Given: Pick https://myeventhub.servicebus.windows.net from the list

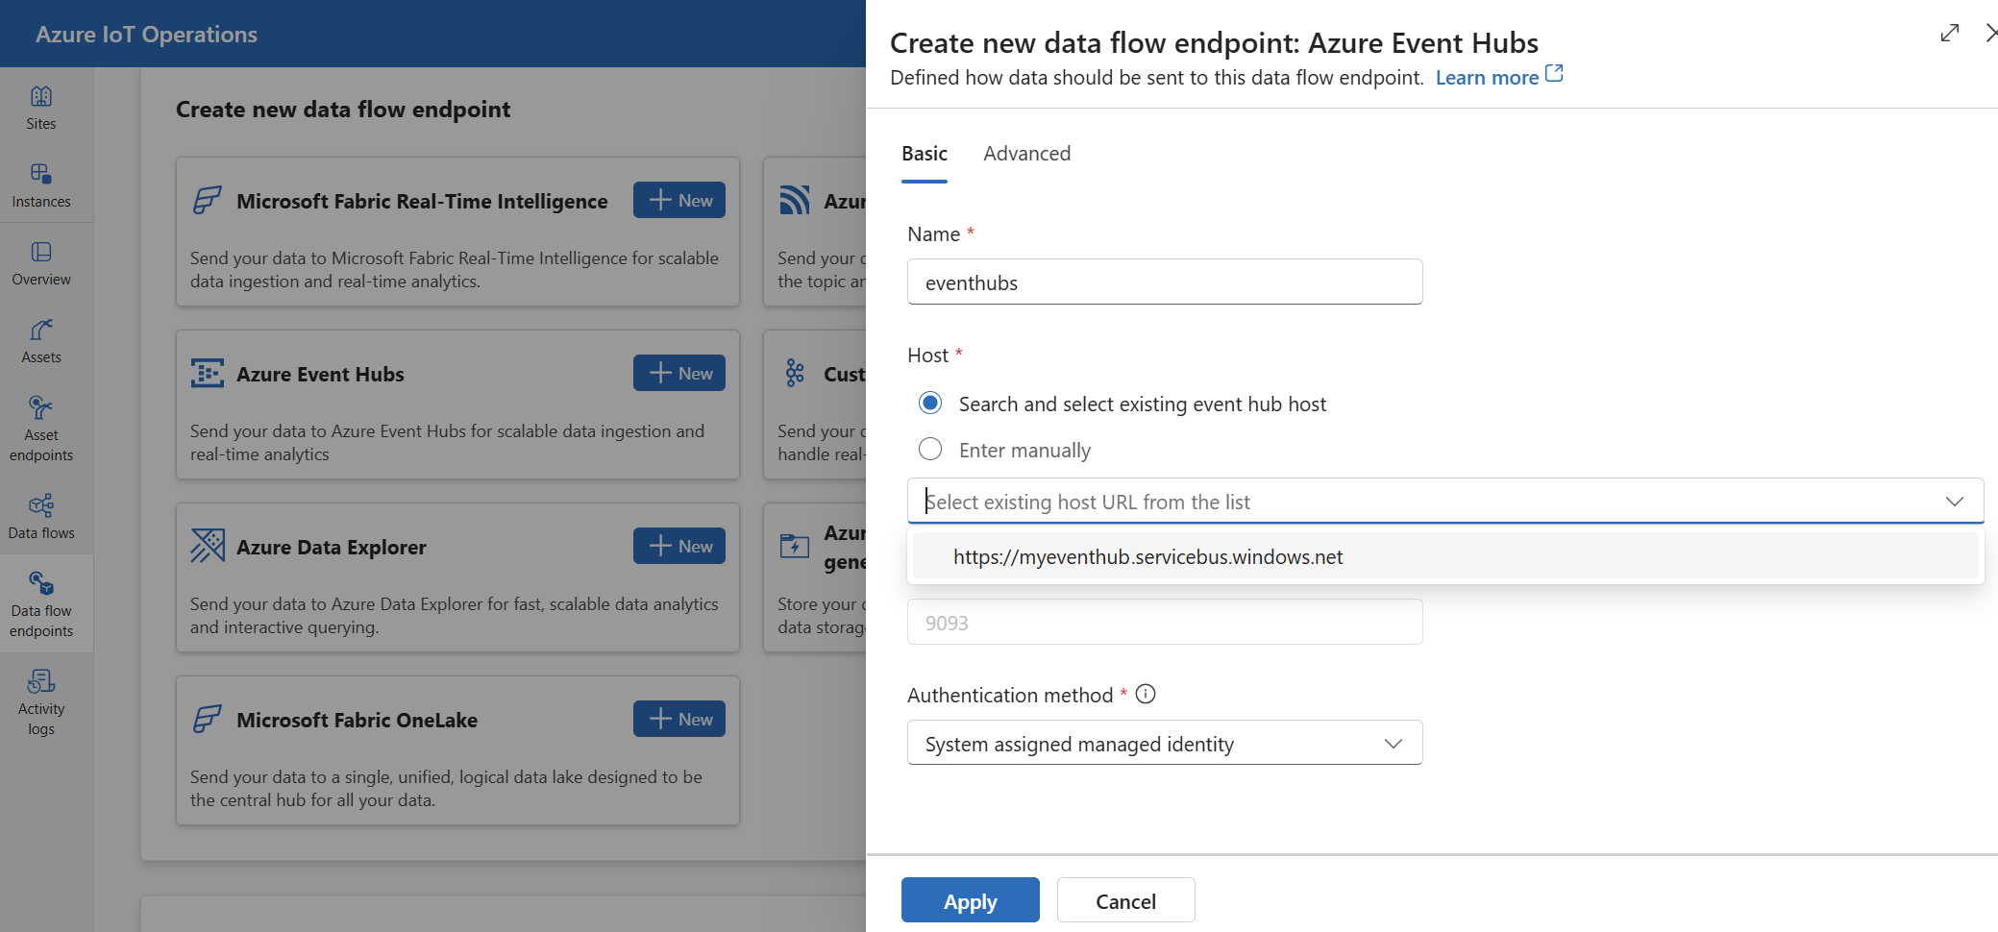Looking at the screenshot, I should click(1445, 556).
